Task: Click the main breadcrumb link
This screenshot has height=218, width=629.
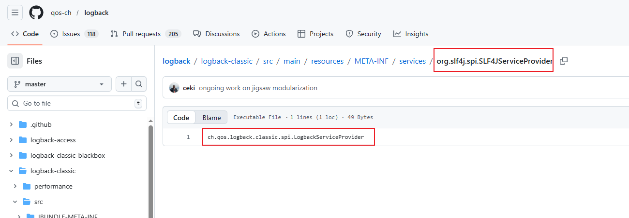Action: [x=292, y=61]
